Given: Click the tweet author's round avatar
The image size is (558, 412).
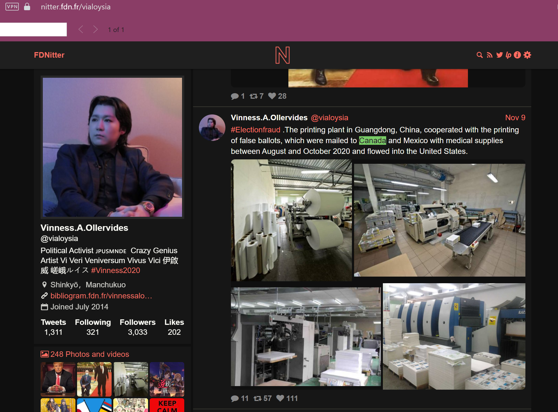Looking at the screenshot, I should point(212,128).
